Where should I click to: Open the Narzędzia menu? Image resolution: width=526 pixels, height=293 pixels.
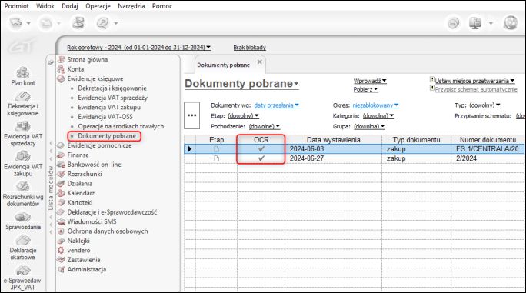pos(131,6)
